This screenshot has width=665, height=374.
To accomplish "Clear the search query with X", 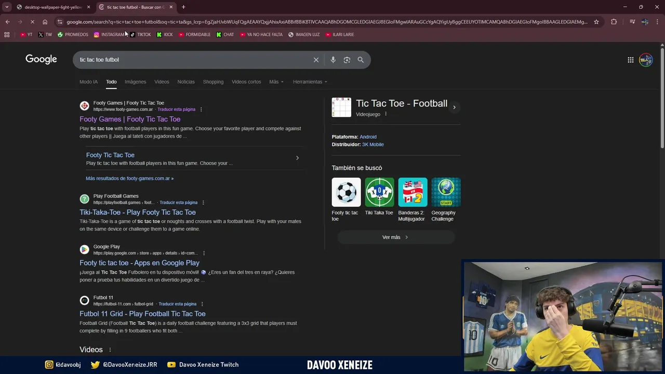I will click(x=316, y=60).
